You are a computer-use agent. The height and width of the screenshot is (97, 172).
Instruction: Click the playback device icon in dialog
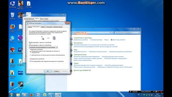pyautogui.click(x=54, y=38)
